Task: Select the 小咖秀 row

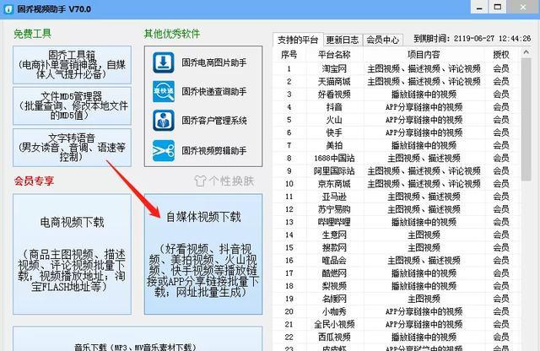Action: pos(396,311)
